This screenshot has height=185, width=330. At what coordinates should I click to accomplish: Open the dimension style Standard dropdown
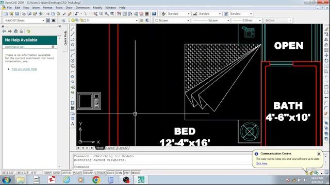tap(220, 14)
